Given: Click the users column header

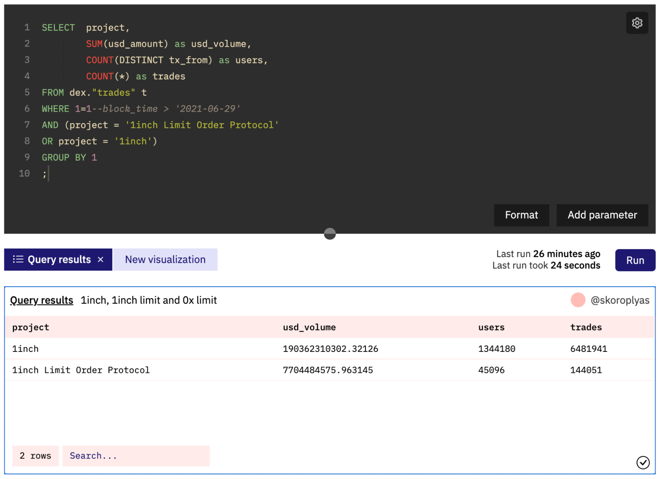Looking at the screenshot, I should click(491, 327).
